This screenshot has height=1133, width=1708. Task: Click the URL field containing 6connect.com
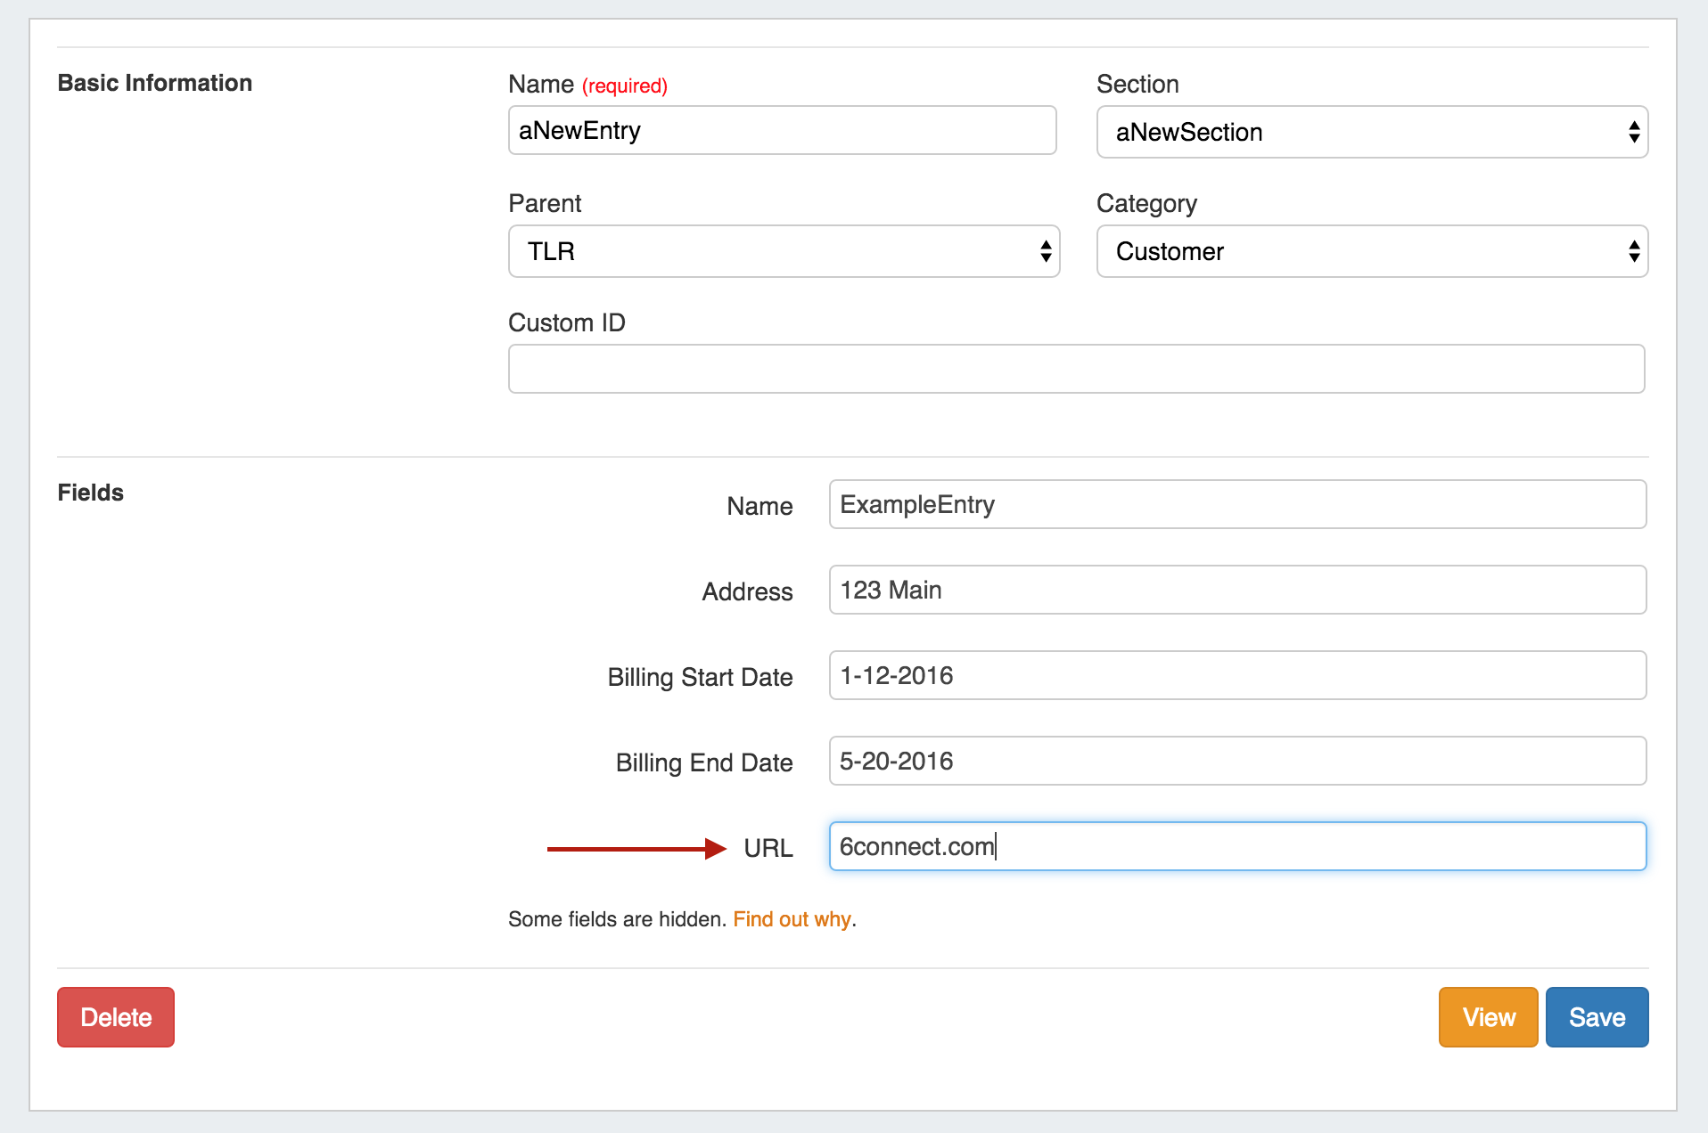pyautogui.click(x=1236, y=847)
